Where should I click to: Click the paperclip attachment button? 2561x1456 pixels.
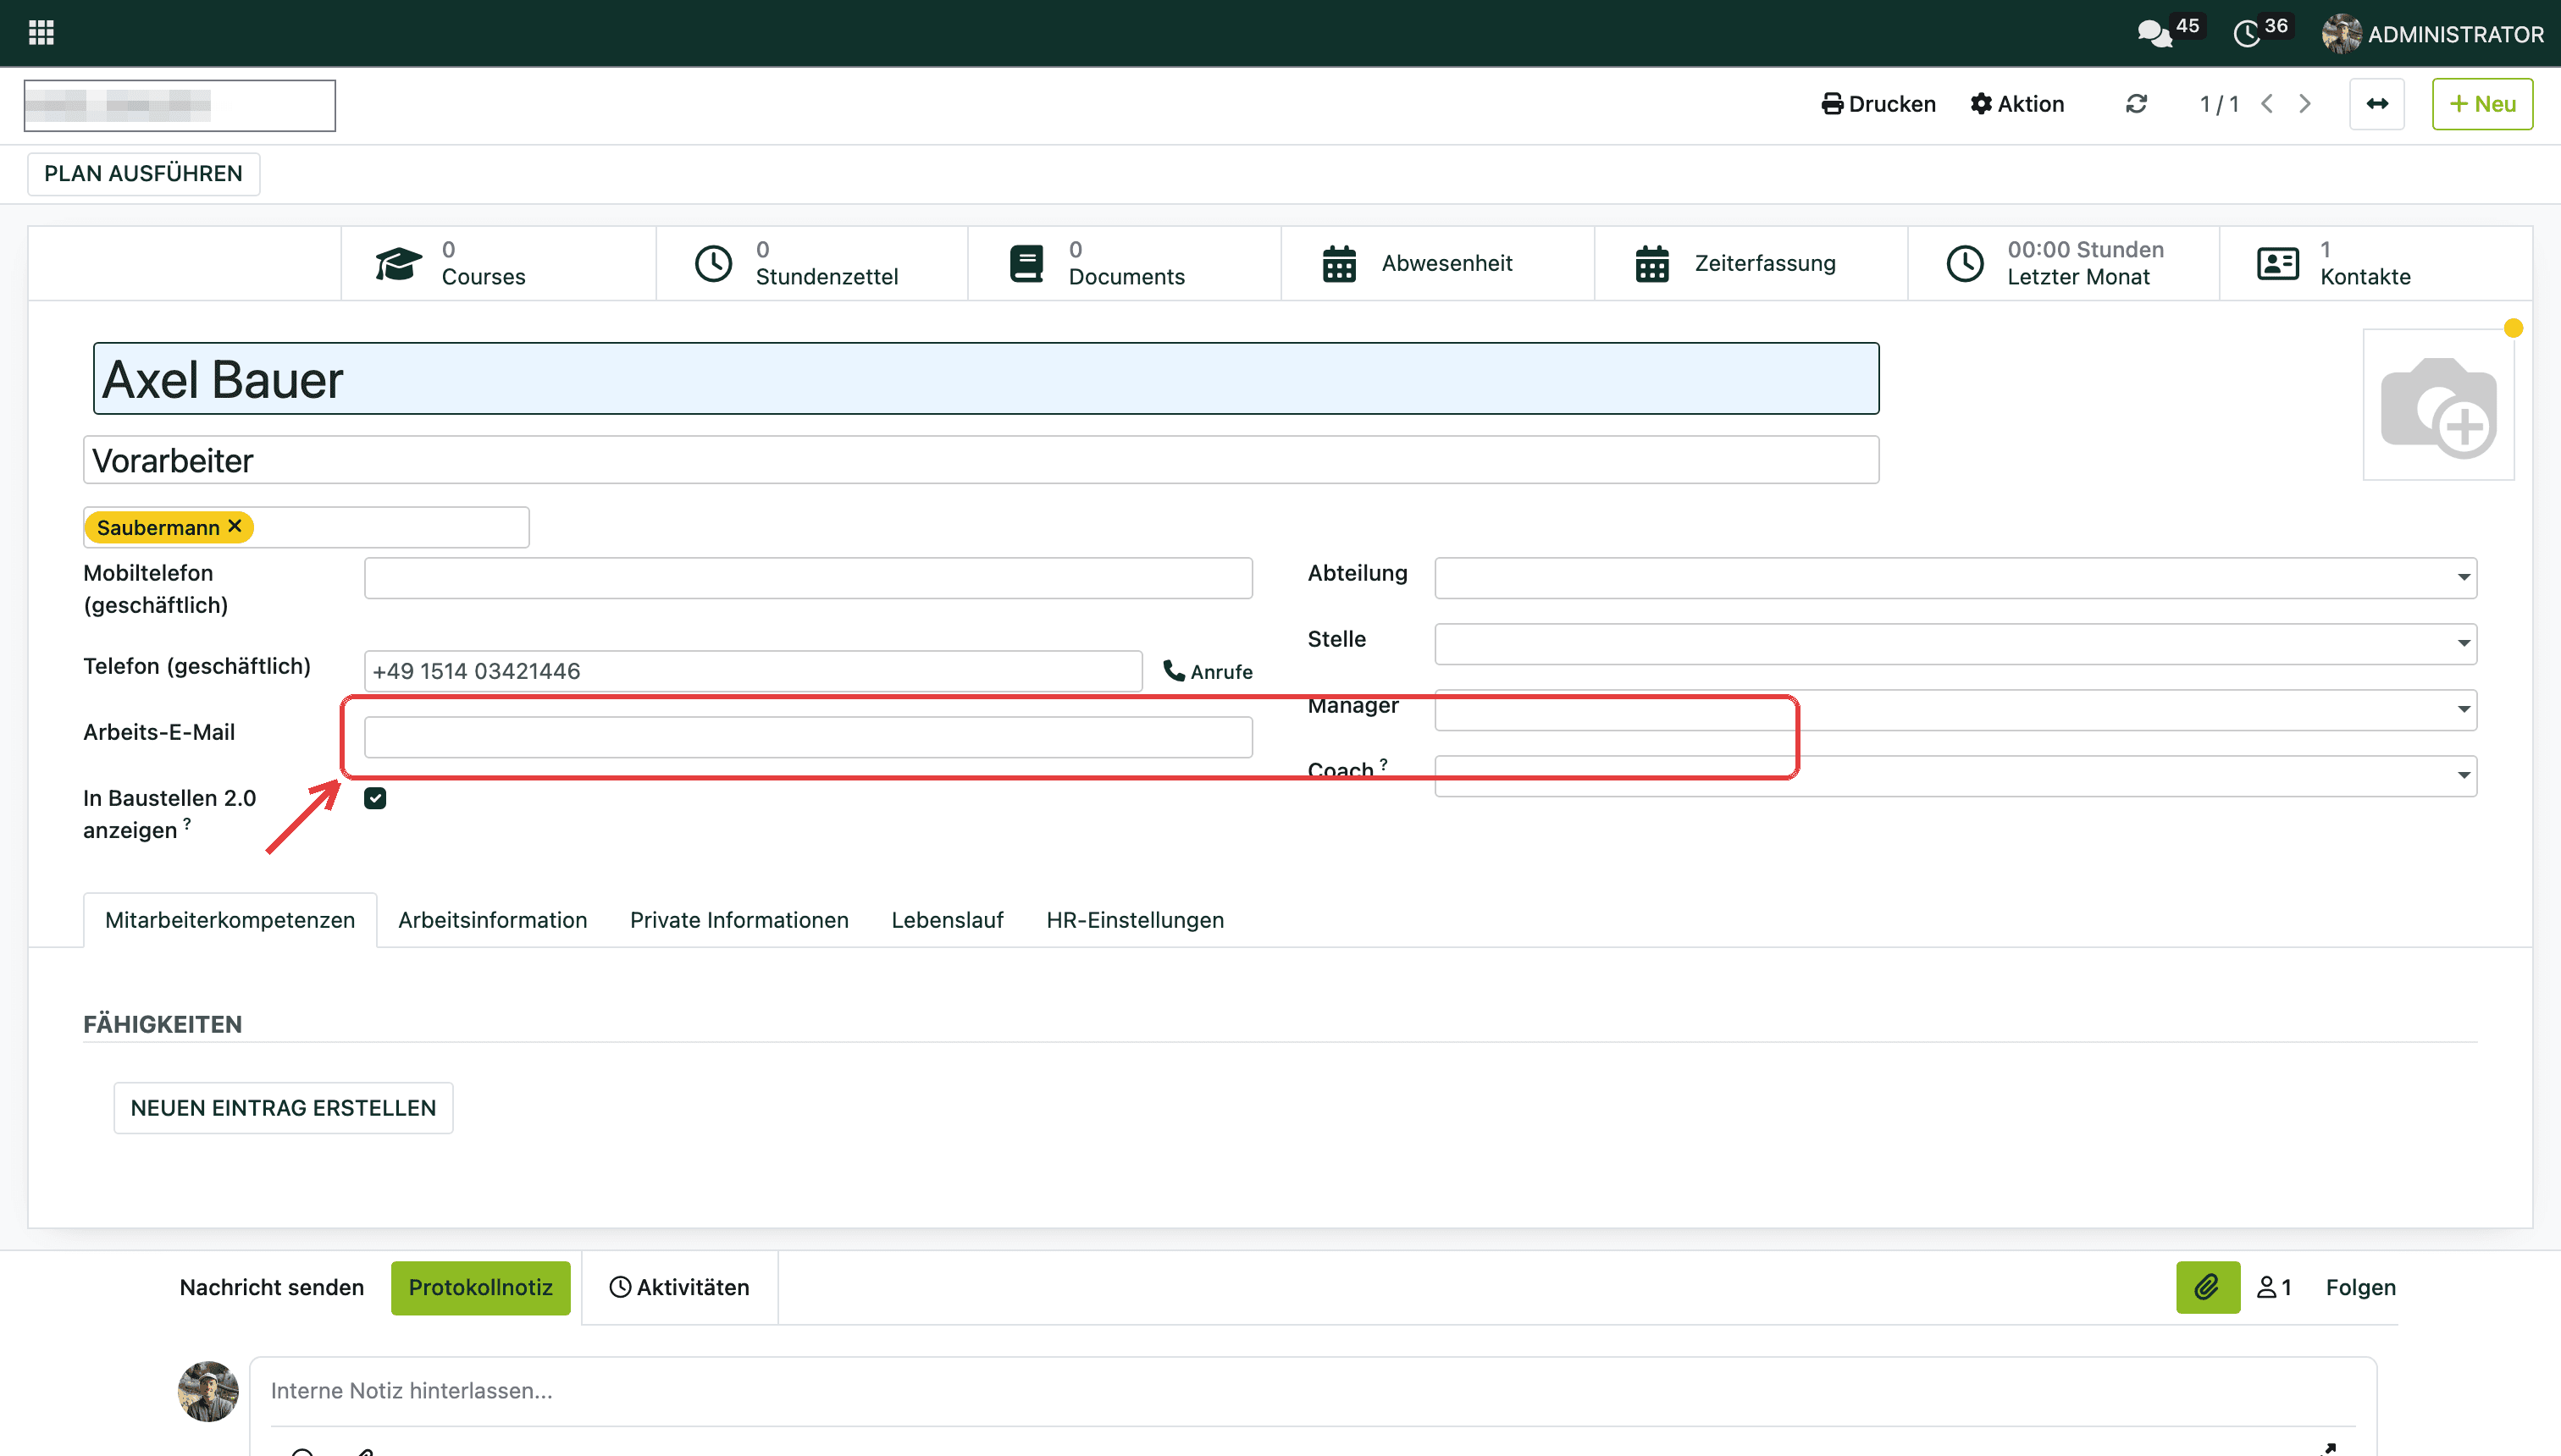tap(2208, 1287)
